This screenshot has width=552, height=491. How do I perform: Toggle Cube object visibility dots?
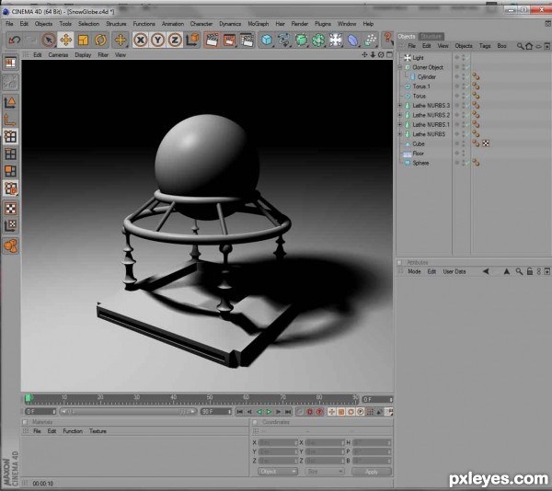coord(464,143)
